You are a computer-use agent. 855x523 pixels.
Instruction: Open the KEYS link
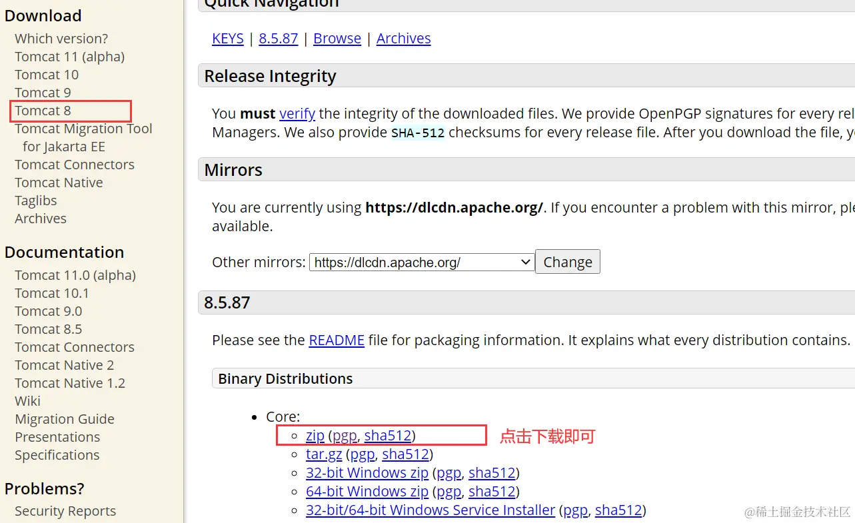click(228, 39)
